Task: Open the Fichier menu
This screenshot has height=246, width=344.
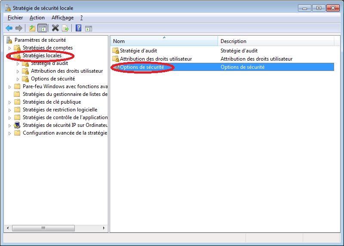Action: point(15,18)
